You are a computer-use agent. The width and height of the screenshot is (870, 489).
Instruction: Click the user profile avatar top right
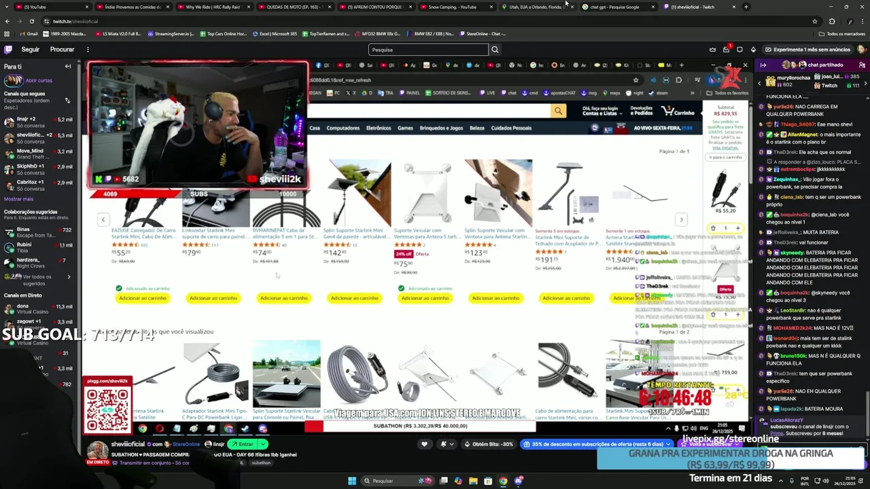pos(861,50)
